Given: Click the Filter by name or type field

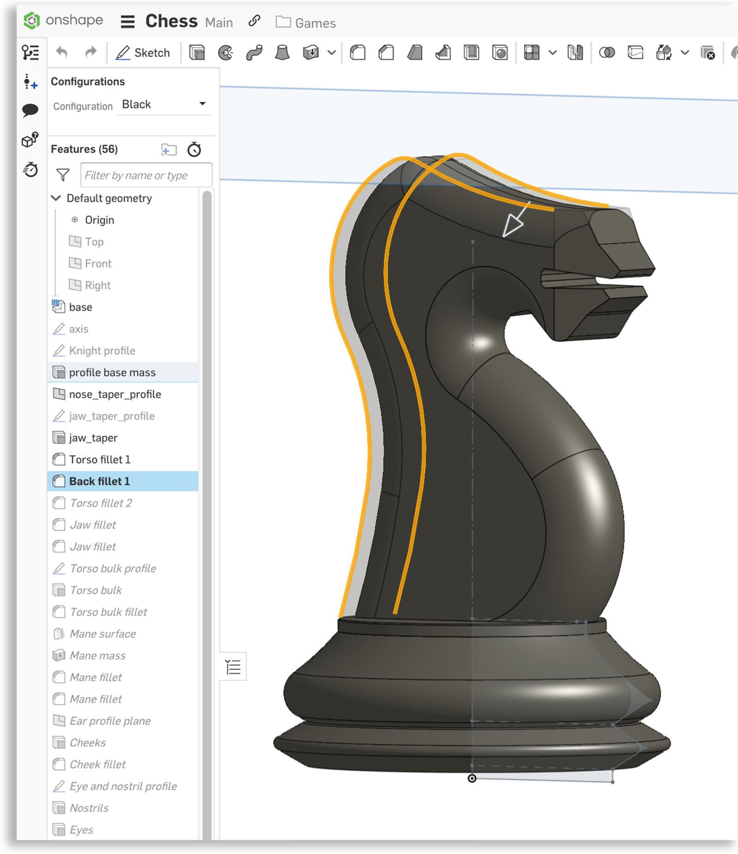Looking at the screenshot, I should pyautogui.click(x=145, y=175).
